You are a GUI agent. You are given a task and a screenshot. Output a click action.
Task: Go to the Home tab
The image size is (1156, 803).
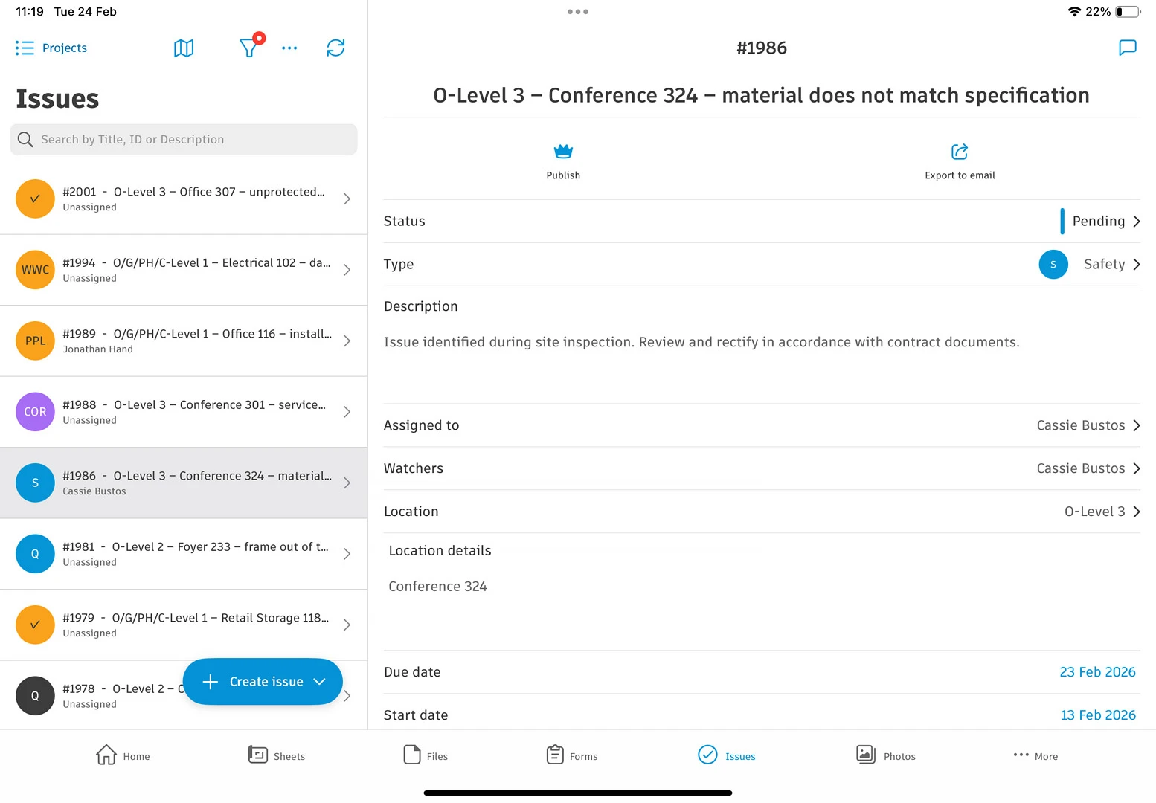pyautogui.click(x=123, y=755)
